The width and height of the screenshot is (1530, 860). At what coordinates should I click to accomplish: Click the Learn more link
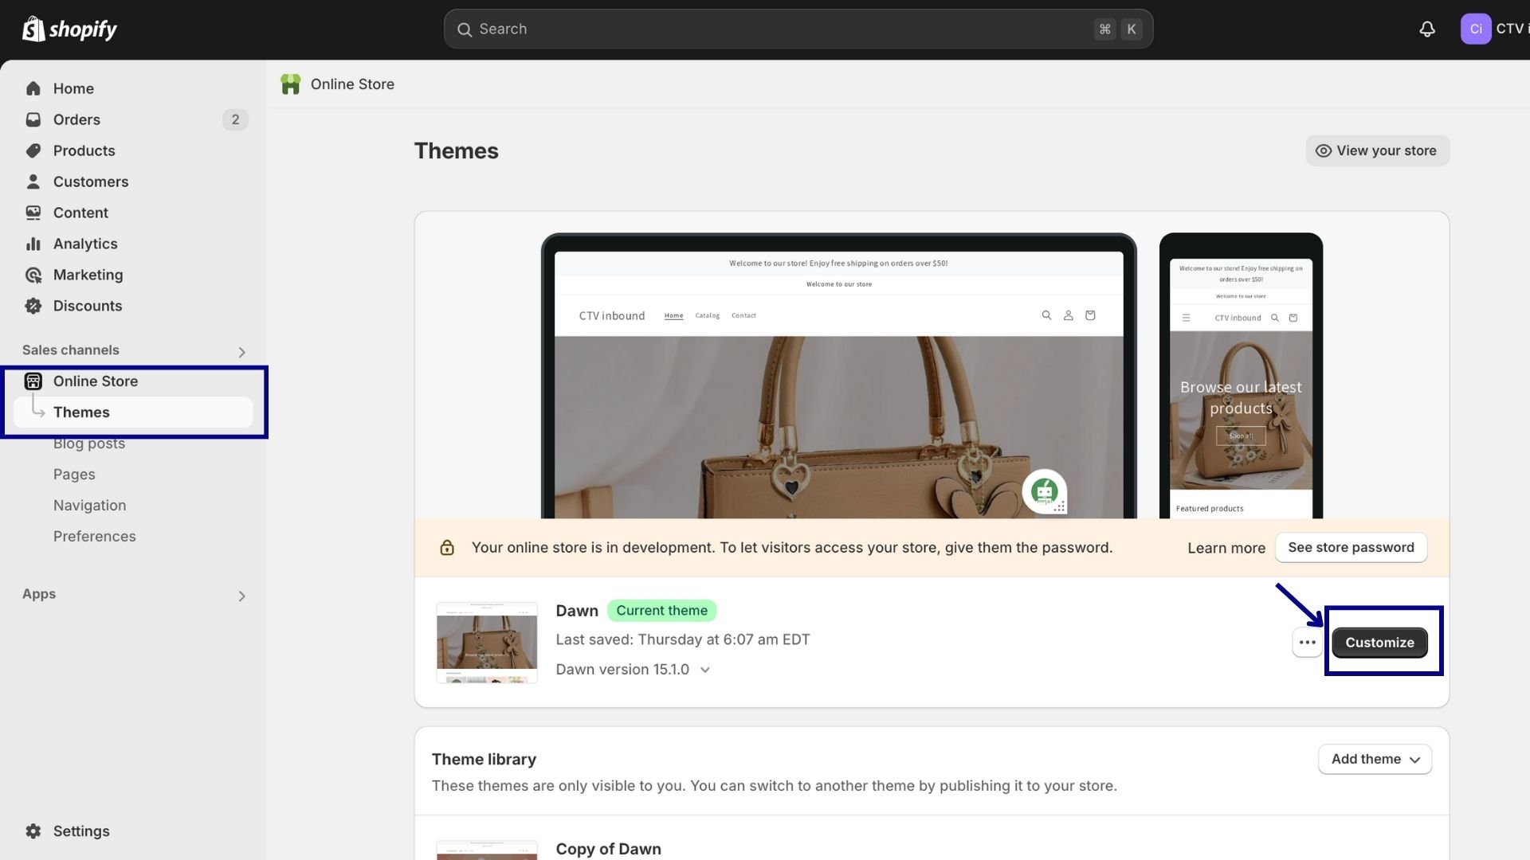click(x=1226, y=548)
